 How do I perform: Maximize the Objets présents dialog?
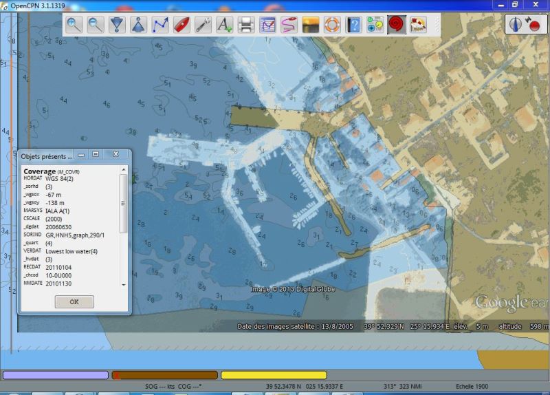[96, 154]
